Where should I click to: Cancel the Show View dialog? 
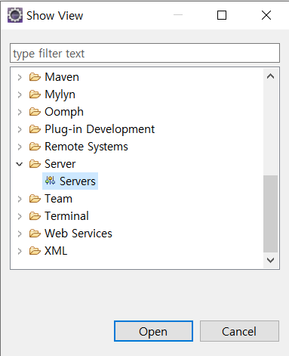tap(239, 331)
